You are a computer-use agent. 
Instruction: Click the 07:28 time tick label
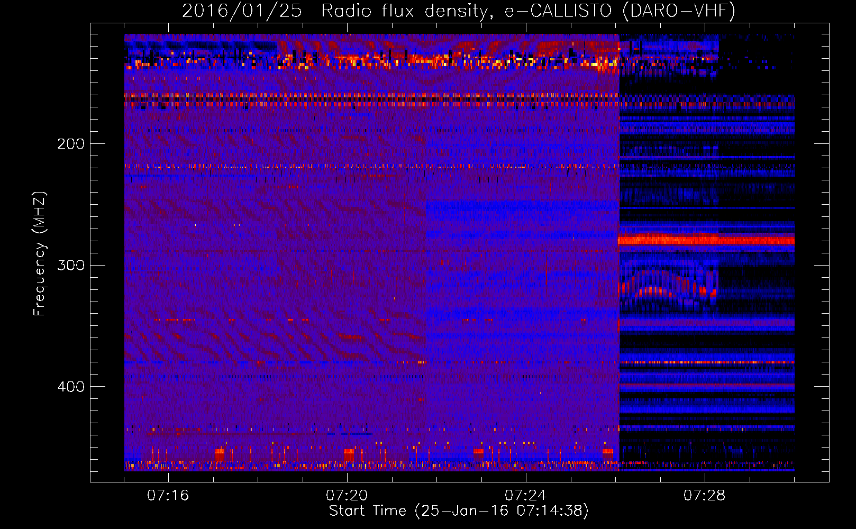tap(704, 496)
